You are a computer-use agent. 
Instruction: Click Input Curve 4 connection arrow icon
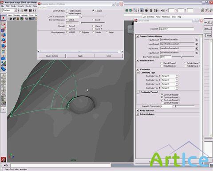[x=197, y=53]
